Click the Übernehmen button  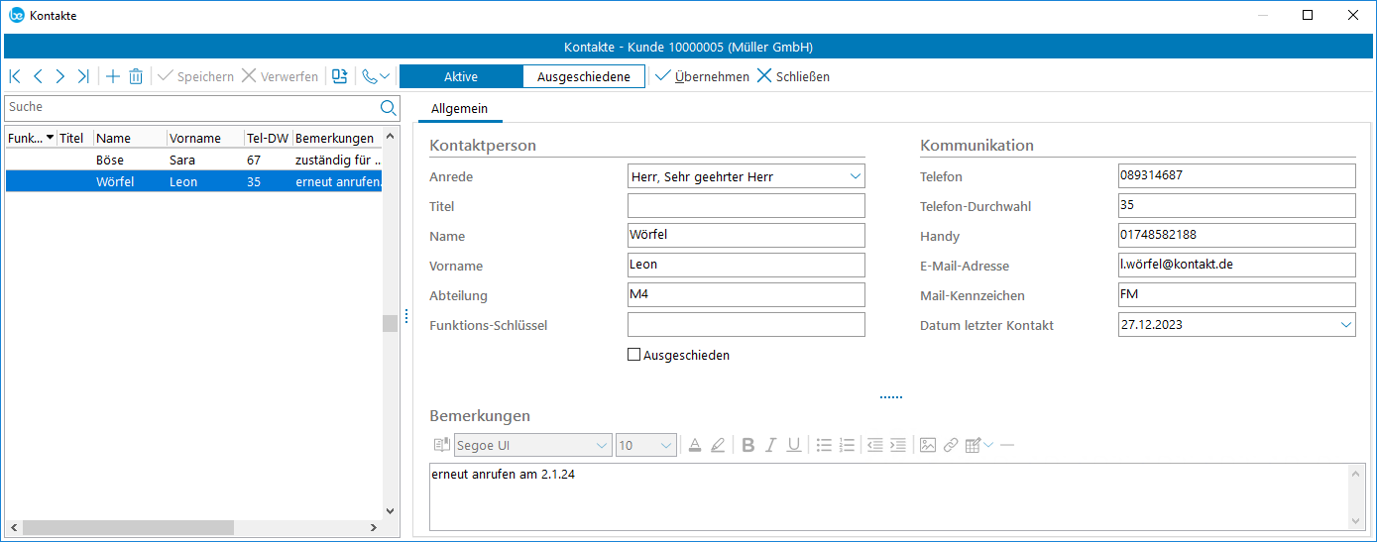point(702,76)
